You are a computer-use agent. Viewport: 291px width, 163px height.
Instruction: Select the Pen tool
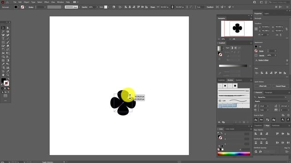(3, 35)
